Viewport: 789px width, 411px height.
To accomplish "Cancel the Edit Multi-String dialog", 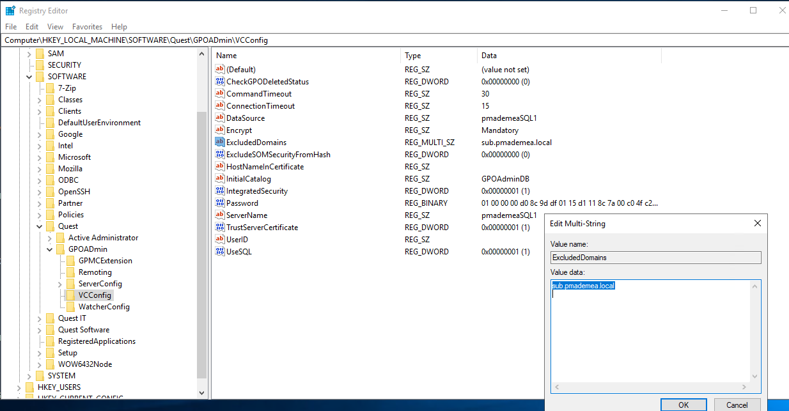I will pos(737,404).
